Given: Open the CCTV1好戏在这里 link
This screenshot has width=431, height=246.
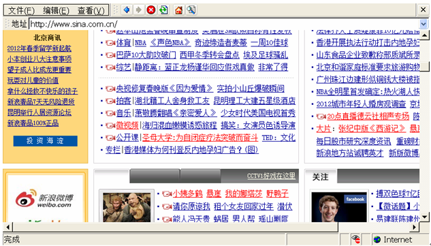Looking at the screenshot, I should (x=271, y=176).
